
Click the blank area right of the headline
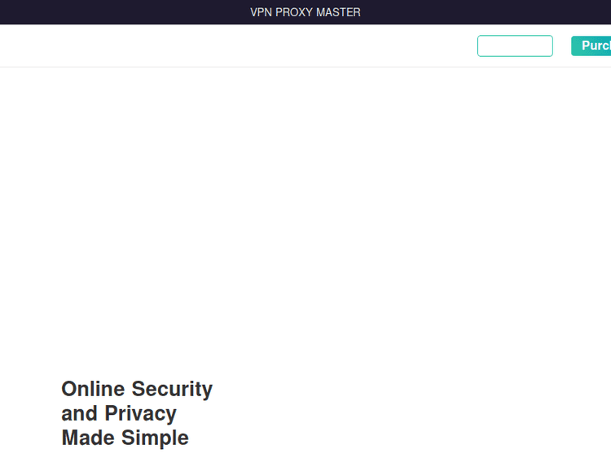407,414
